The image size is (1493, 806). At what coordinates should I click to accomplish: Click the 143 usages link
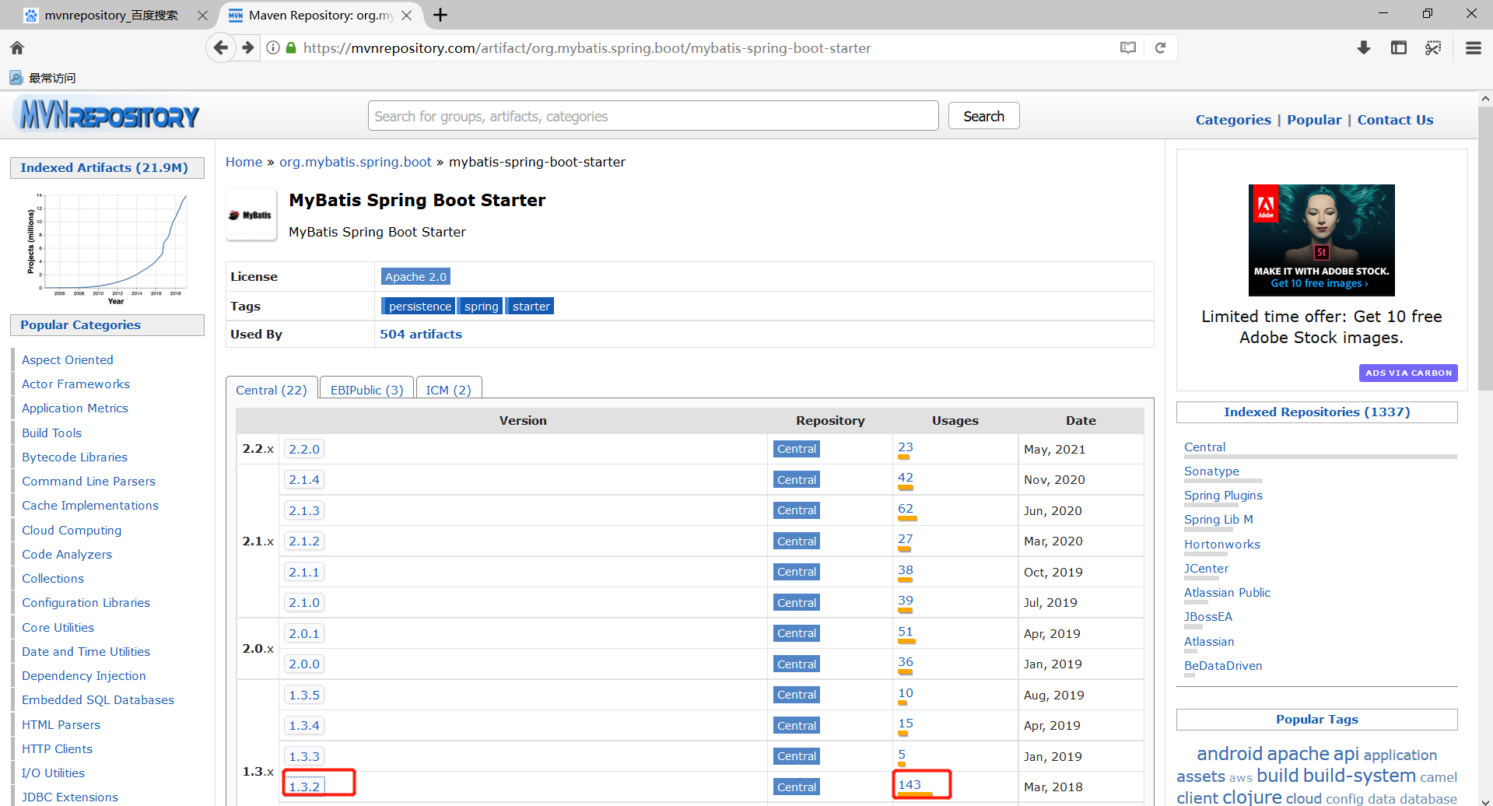click(x=909, y=784)
